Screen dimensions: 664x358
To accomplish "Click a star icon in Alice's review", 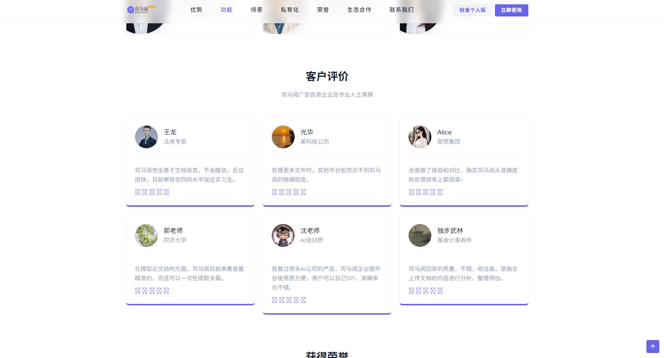I will point(425,192).
